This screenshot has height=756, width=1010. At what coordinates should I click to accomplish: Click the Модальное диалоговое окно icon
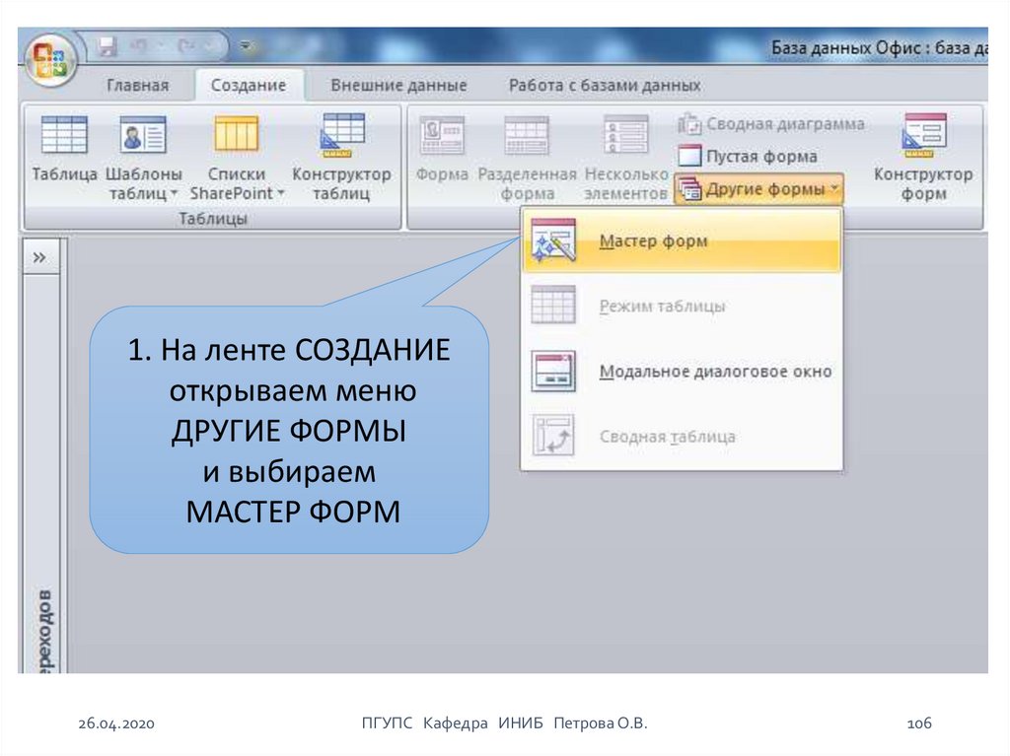coord(552,372)
